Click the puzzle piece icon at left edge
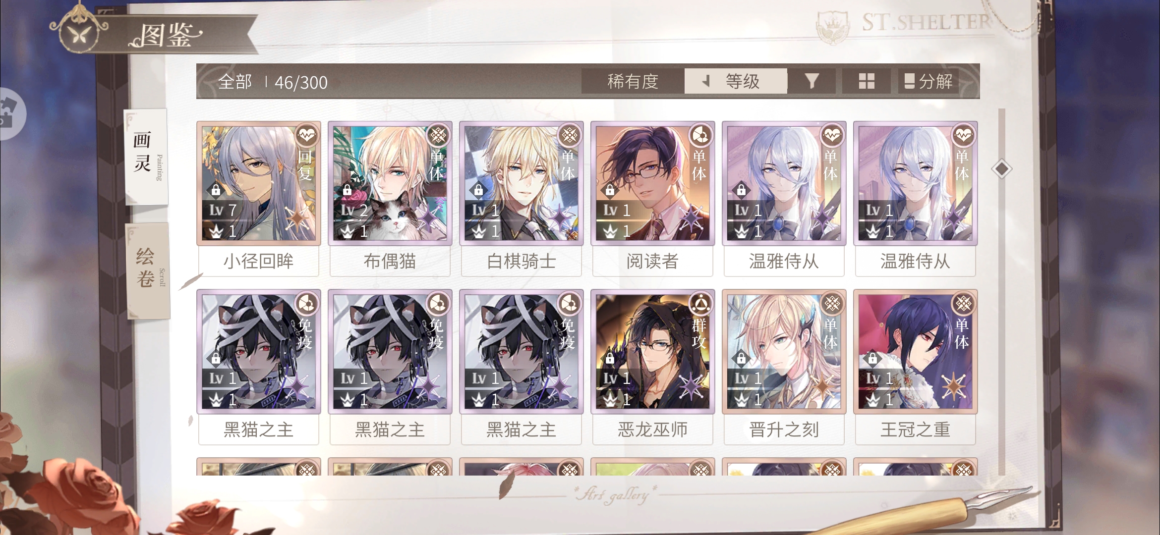Viewport: 1160px width, 535px height. 10,114
